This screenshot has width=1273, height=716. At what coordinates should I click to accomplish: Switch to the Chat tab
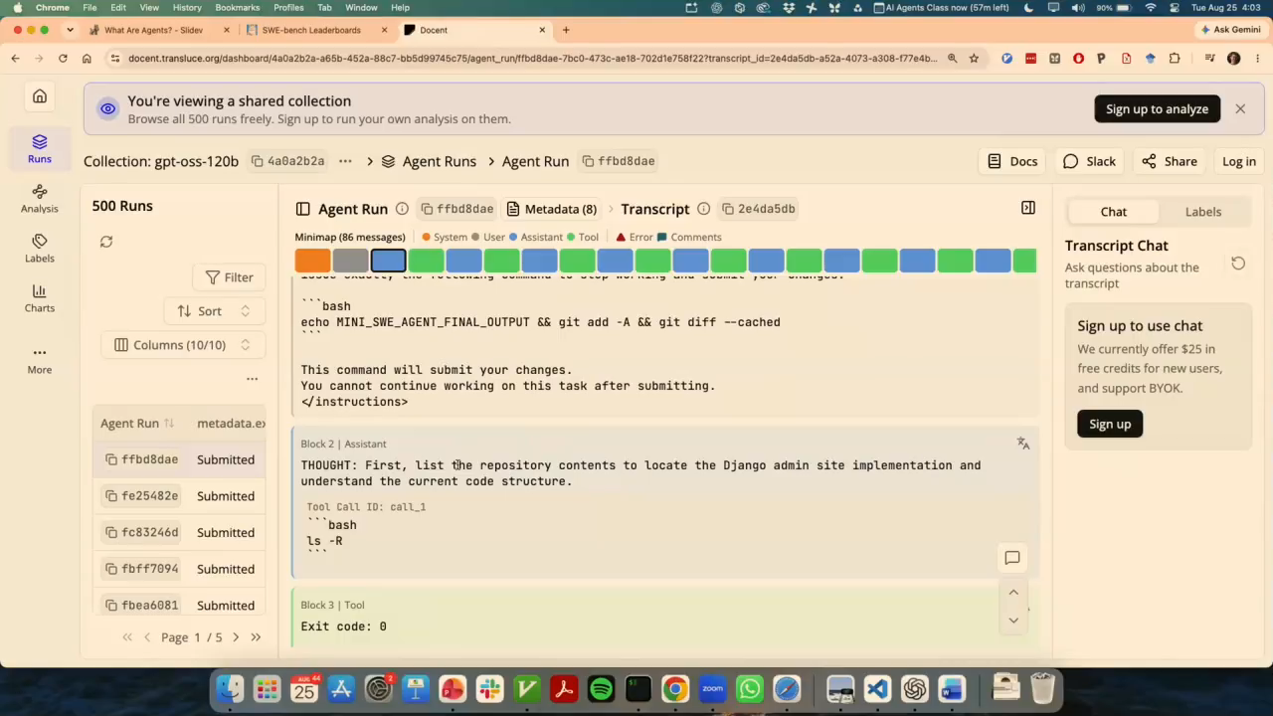pos(1113,212)
